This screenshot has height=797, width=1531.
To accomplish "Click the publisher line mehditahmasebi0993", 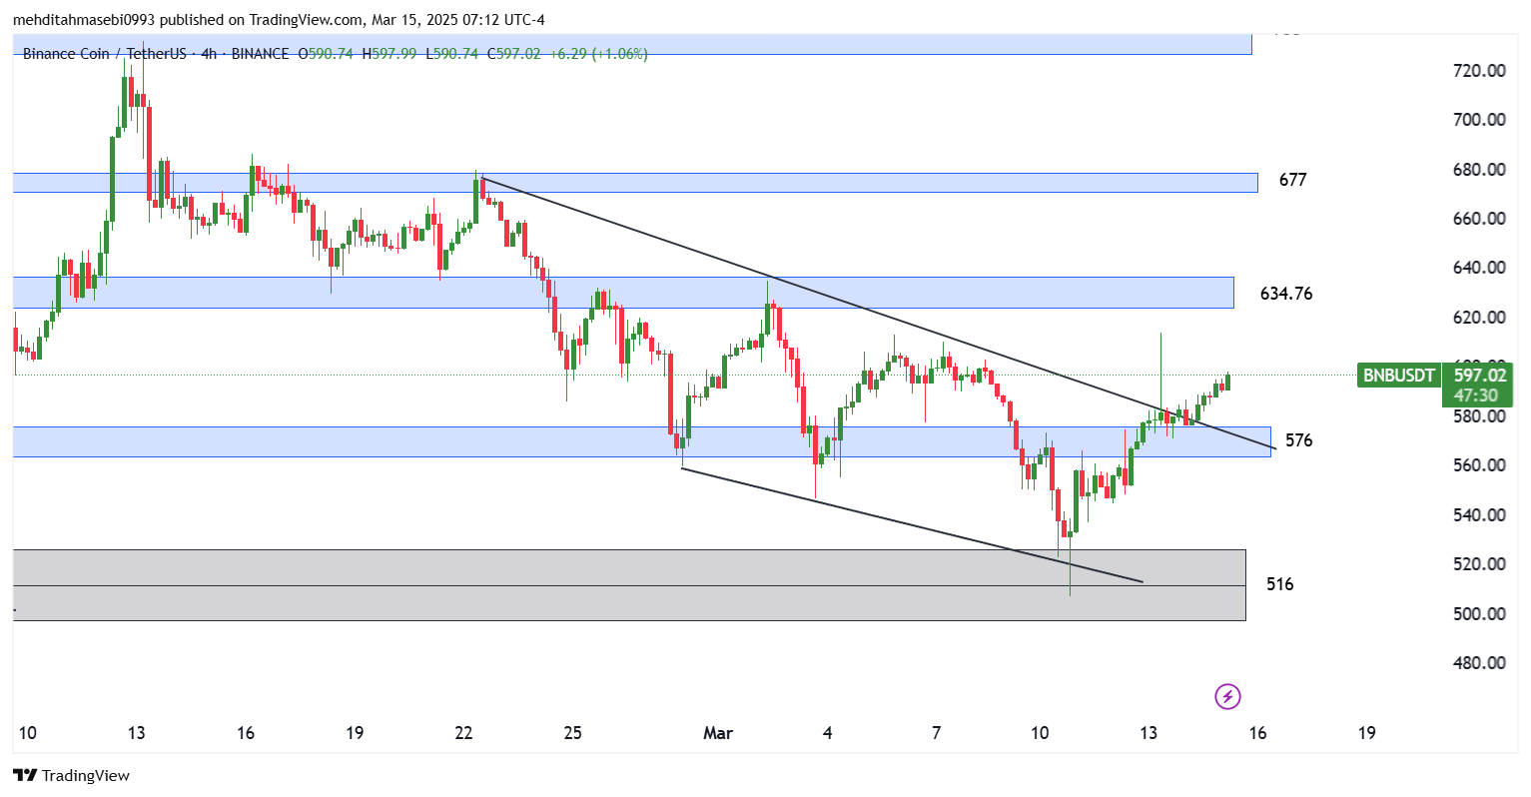I will click(280, 20).
